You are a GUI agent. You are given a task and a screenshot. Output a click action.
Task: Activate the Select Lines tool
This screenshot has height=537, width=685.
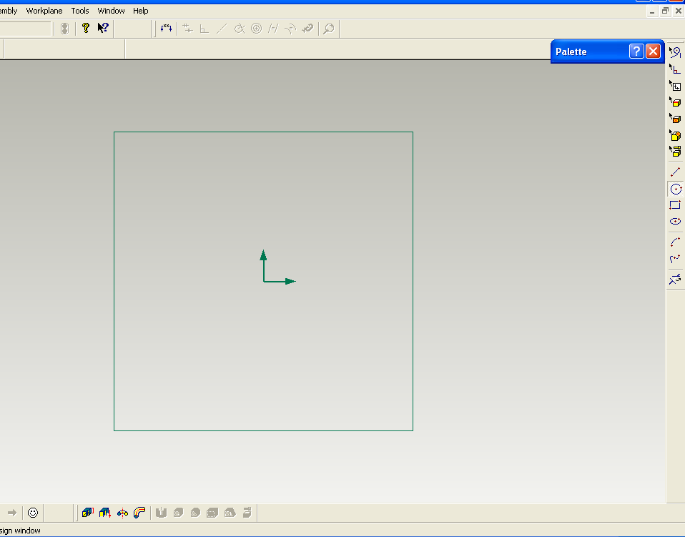pos(675,51)
